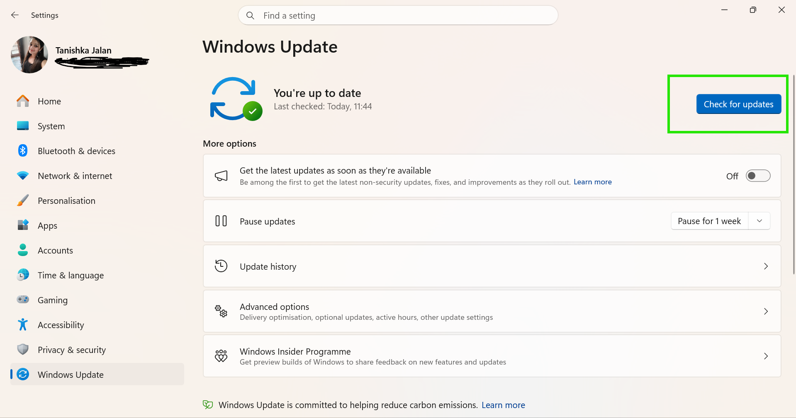
Task: Open Network & internet settings
Action: coord(97,176)
